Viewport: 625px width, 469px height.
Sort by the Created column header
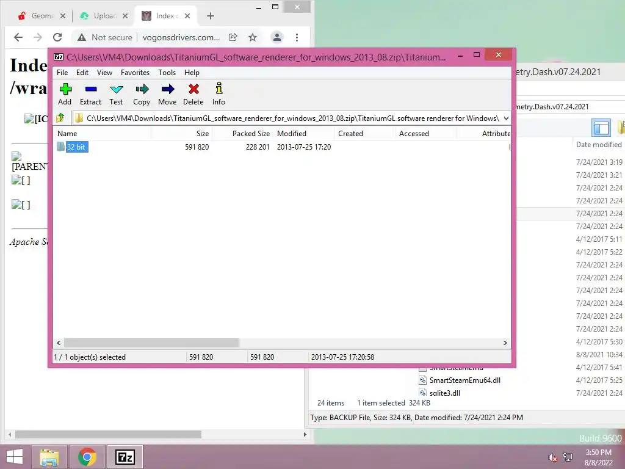365,134
